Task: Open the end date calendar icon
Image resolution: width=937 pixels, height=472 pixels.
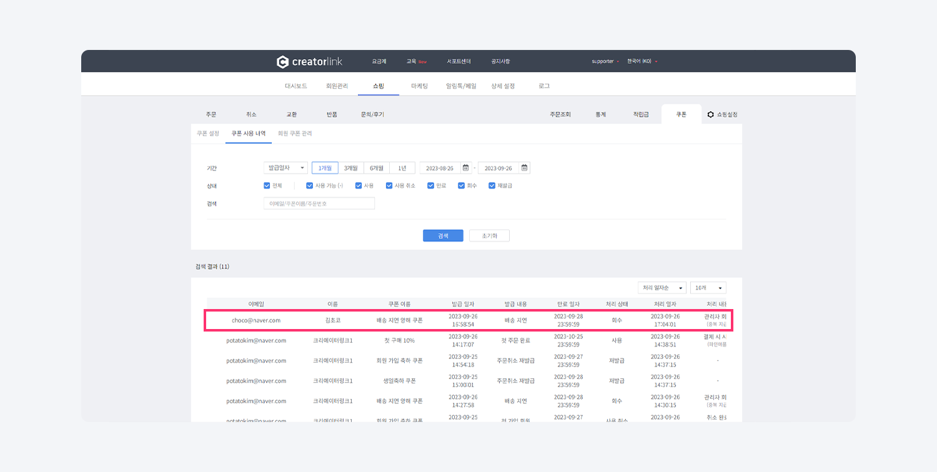Action: pyautogui.click(x=524, y=168)
